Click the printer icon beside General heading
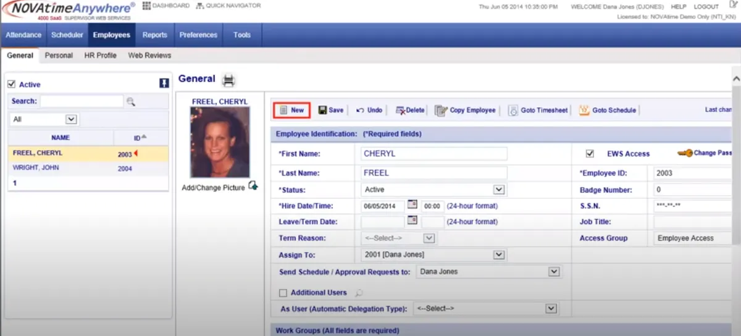The image size is (741, 336). click(228, 80)
